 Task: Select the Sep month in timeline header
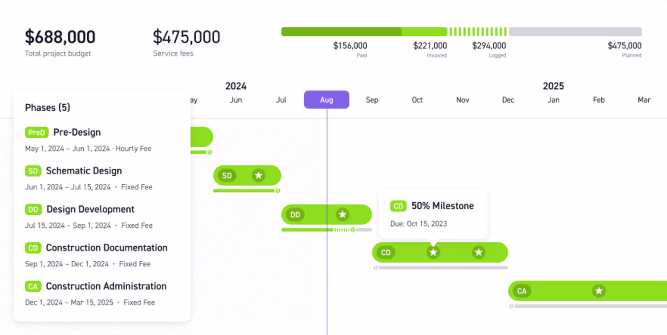coord(372,100)
